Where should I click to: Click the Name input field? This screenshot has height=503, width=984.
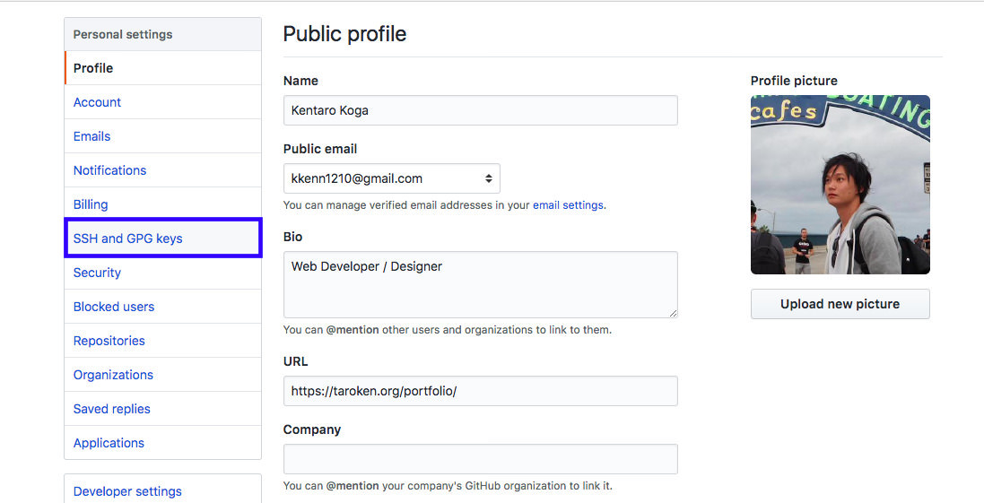pyautogui.click(x=480, y=110)
